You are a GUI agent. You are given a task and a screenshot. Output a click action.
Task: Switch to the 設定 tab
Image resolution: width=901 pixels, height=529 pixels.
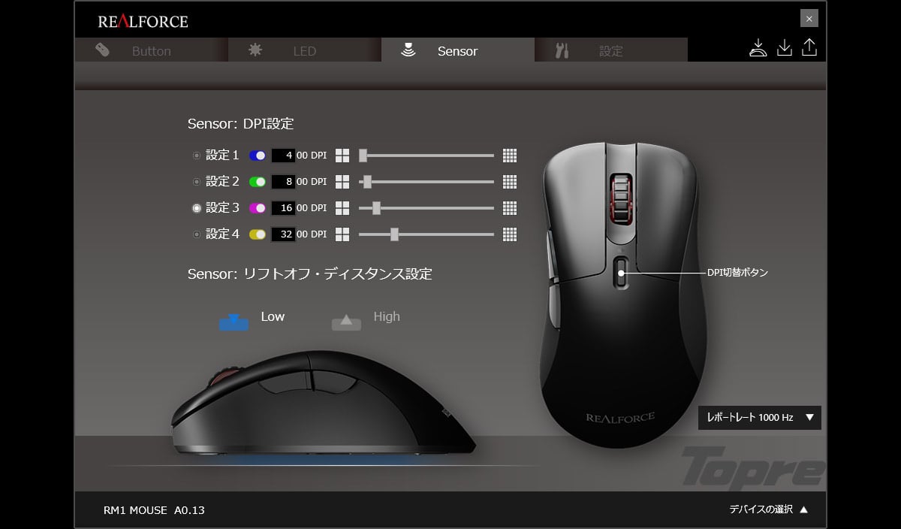(x=610, y=50)
